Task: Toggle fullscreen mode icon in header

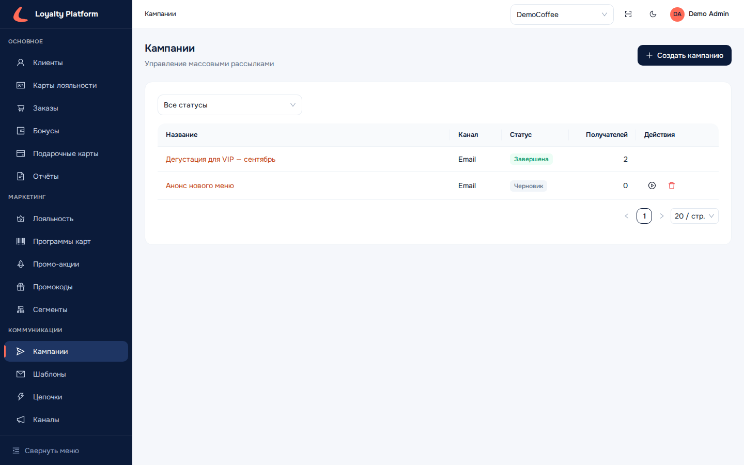Action: (x=628, y=14)
